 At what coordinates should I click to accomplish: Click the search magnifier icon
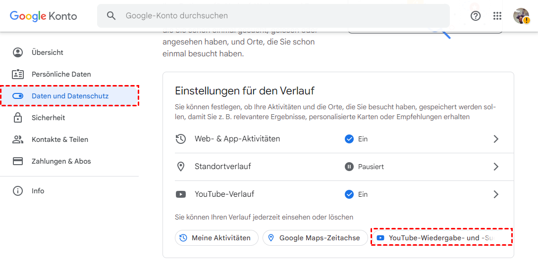111,16
